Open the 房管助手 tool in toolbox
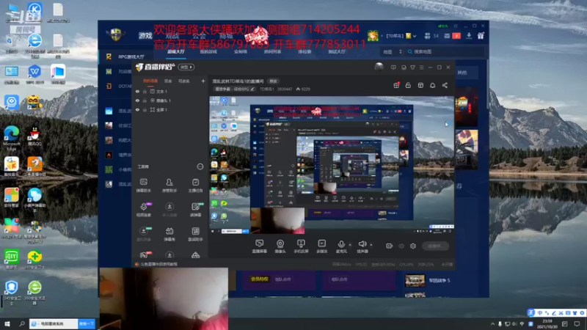 click(x=169, y=186)
